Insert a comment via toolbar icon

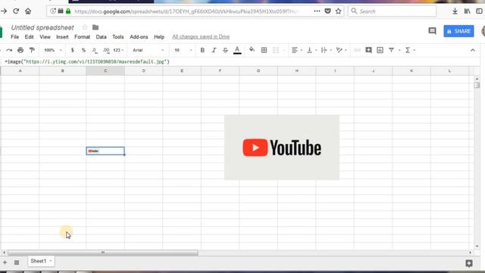pyautogui.click(x=368, y=50)
